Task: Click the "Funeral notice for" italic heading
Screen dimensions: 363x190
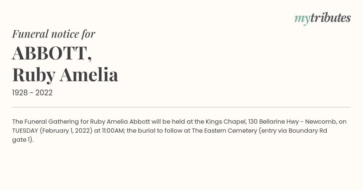Action: point(54,34)
